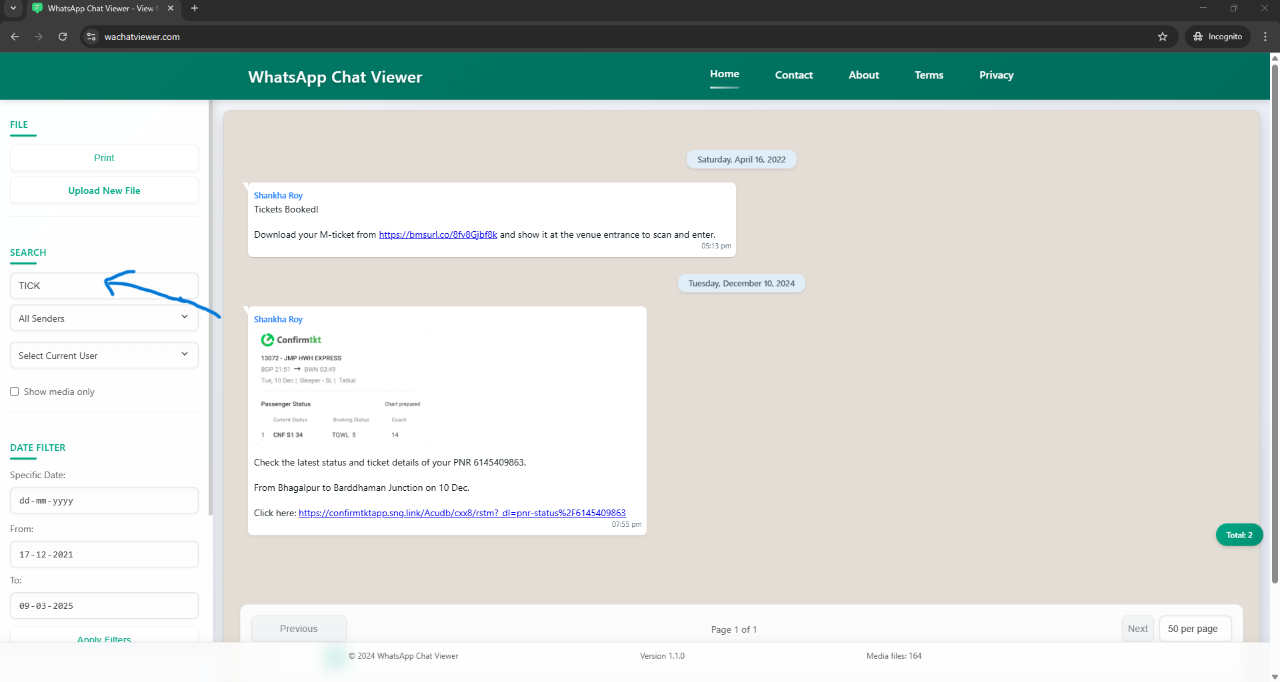Open the Select Current User dropdown
This screenshot has width=1280, height=682.
click(104, 355)
